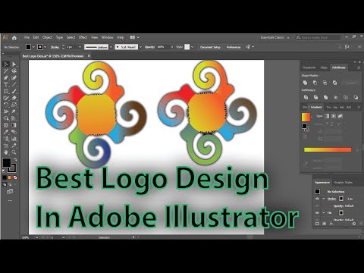The height and width of the screenshot is (273, 364).
Task: Click large Fill swatch in toolbox
Action: coord(7,162)
